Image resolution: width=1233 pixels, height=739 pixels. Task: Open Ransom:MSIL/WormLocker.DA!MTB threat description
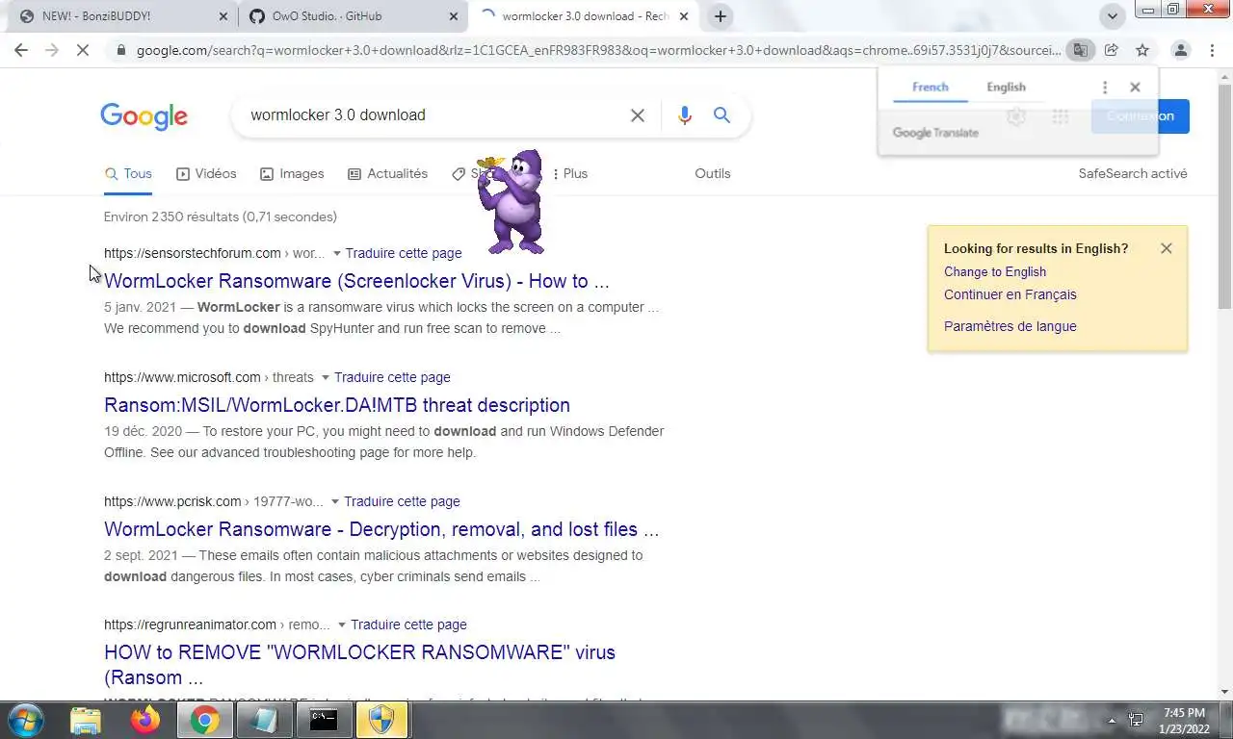[x=337, y=405]
